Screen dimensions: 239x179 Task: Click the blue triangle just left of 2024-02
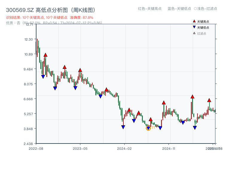tap(123, 127)
